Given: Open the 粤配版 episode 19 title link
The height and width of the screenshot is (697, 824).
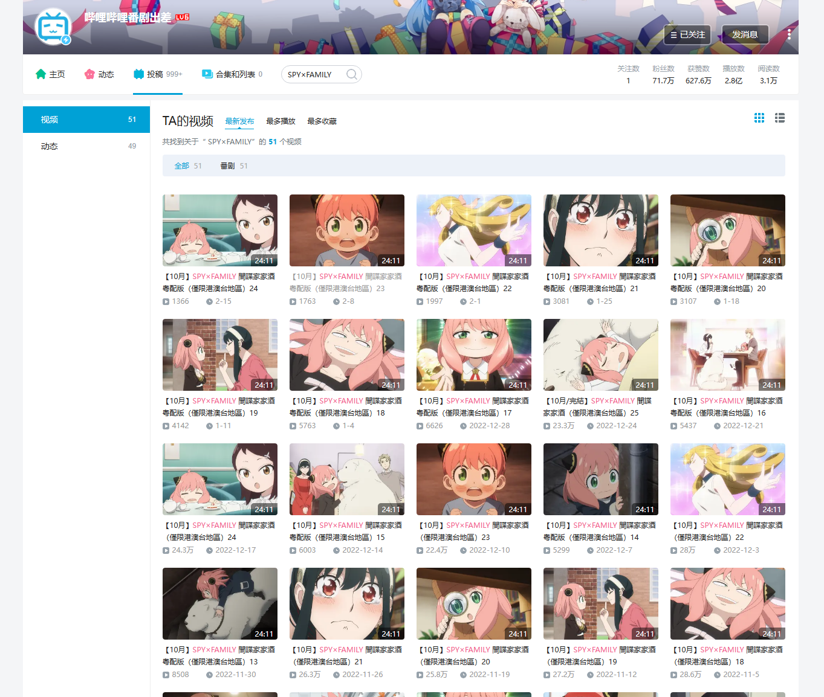Looking at the screenshot, I should (x=220, y=407).
